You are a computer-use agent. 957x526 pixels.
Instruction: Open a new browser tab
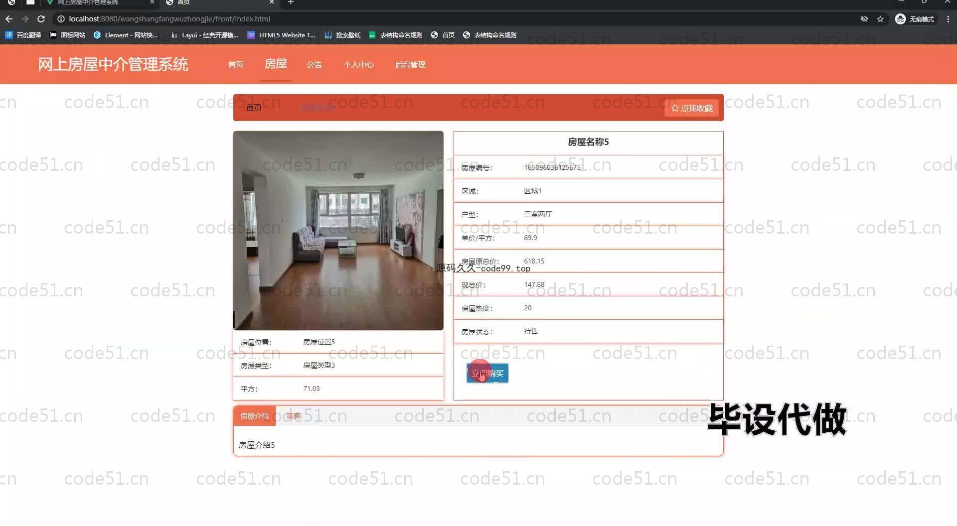click(x=291, y=2)
